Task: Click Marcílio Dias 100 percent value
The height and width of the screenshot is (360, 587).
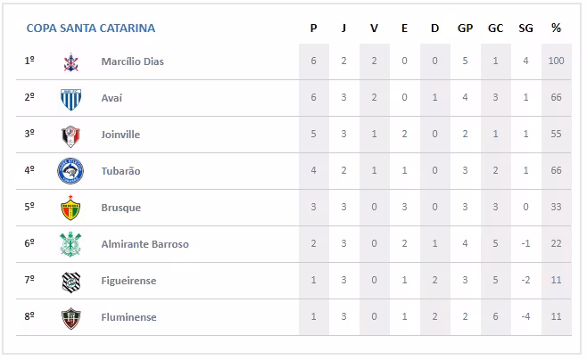Action: click(x=556, y=61)
